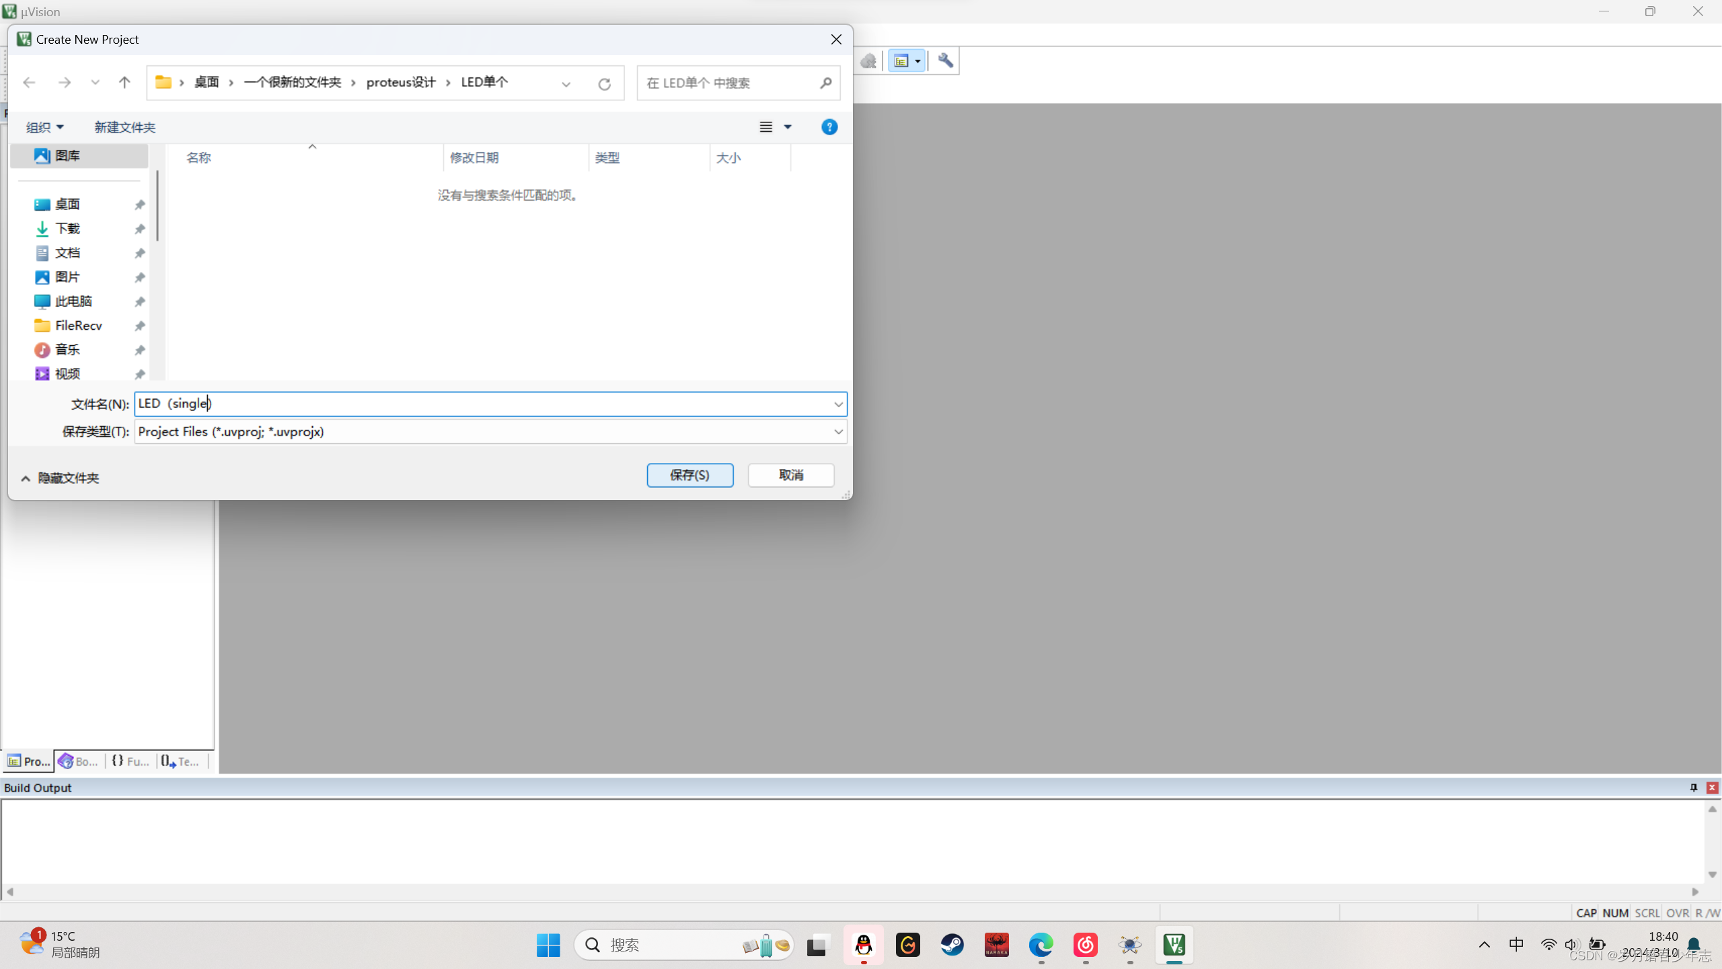
Task: Pin the Build Output panel
Action: click(x=1693, y=787)
